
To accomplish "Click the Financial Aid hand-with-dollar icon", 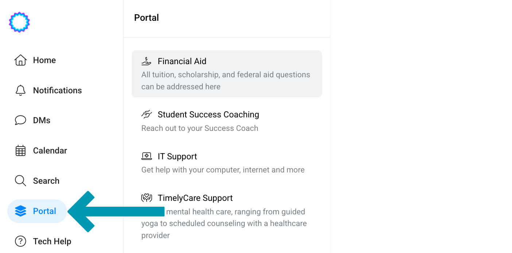I will pos(146,61).
